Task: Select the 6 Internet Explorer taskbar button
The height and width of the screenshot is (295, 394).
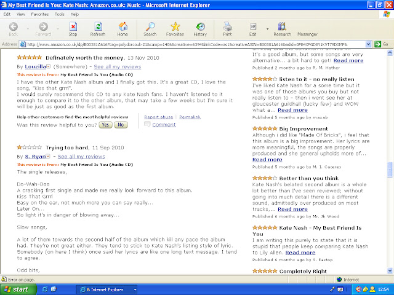Action: tap(107, 289)
